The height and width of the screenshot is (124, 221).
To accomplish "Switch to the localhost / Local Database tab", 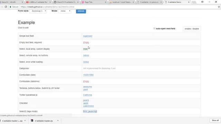I will coord(122,2).
